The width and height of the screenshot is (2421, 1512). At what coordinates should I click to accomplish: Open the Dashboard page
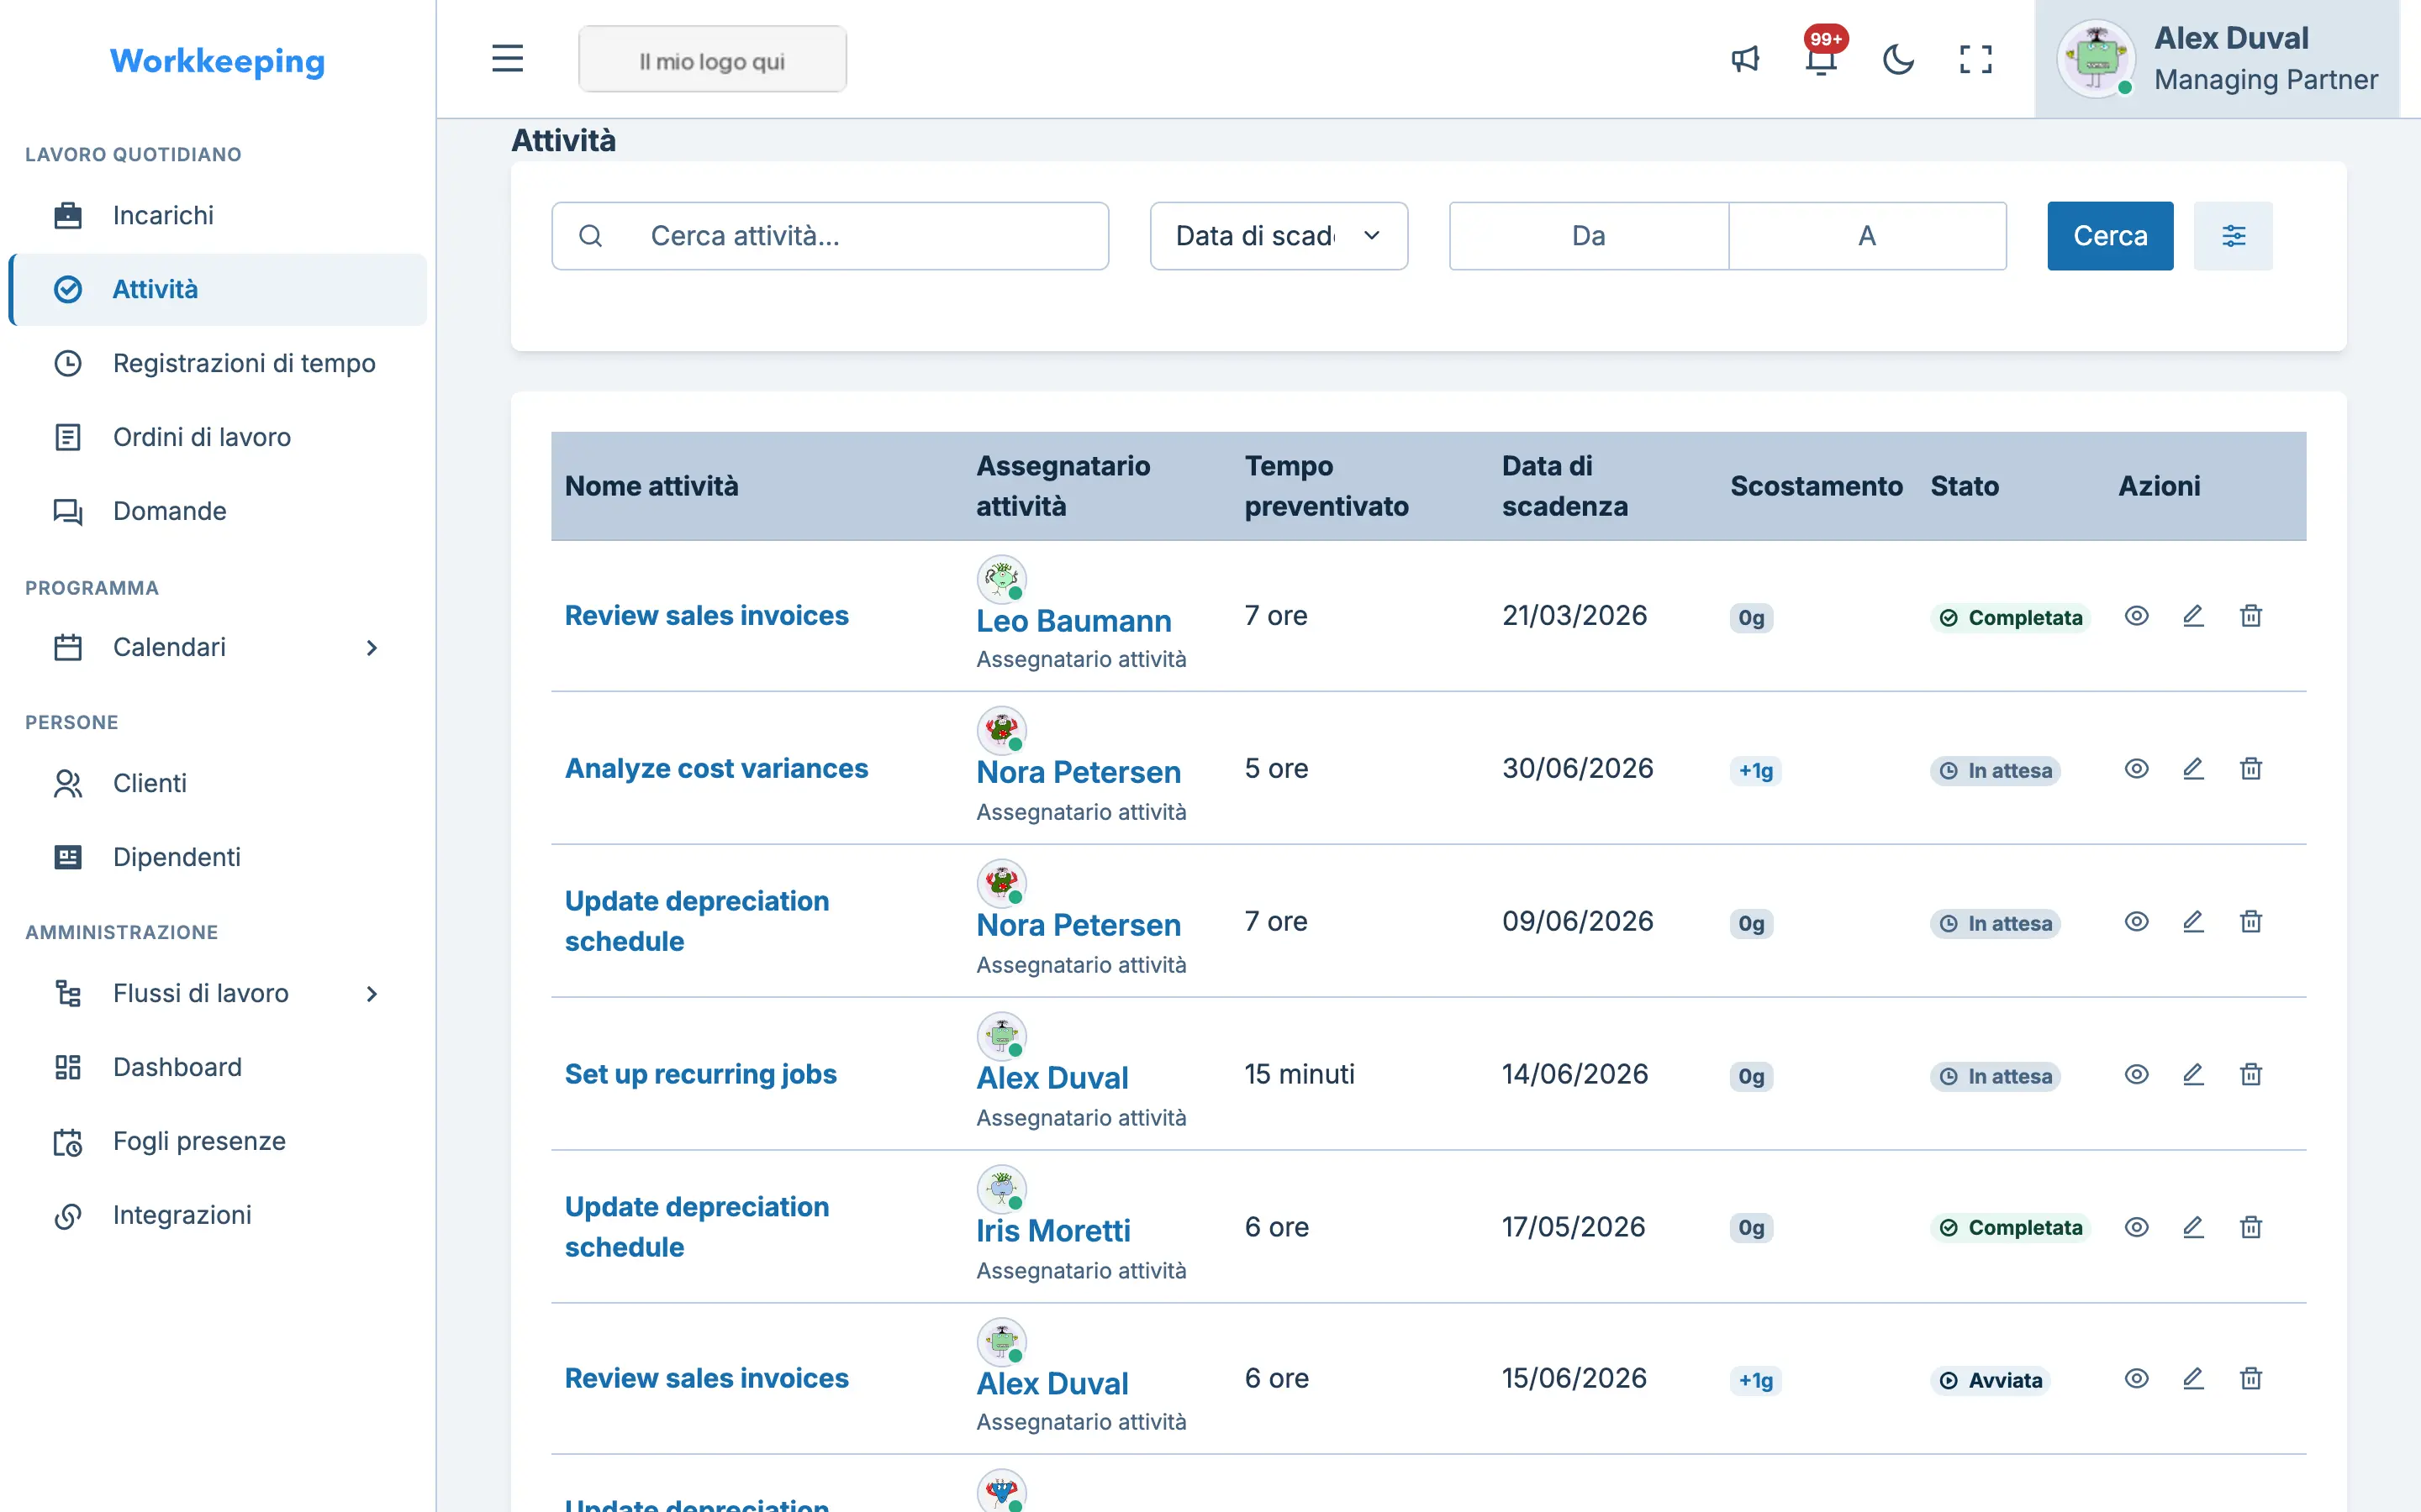tap(217, 1067)
